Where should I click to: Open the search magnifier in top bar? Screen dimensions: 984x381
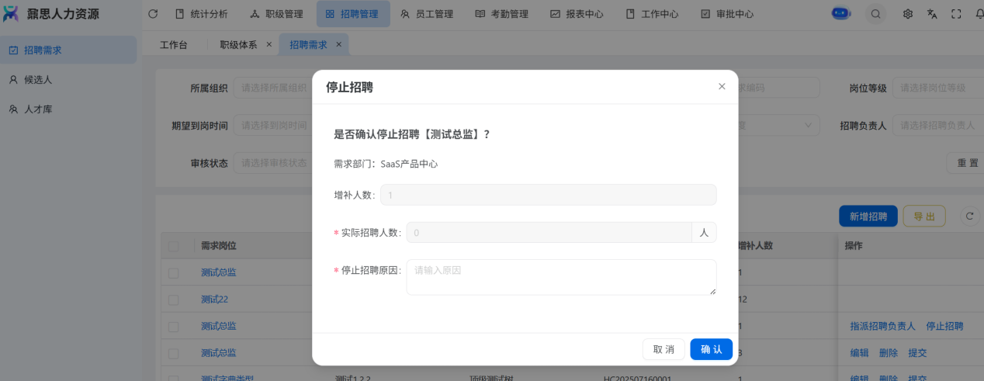coord(875,14)
